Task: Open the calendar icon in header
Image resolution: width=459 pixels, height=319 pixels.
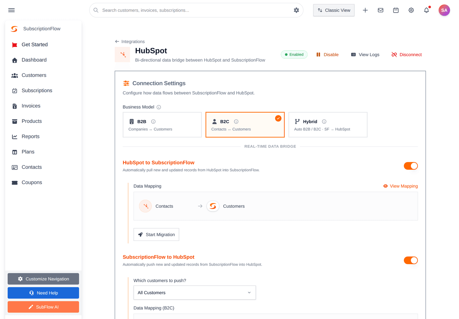Action: [x=396, y=10]
